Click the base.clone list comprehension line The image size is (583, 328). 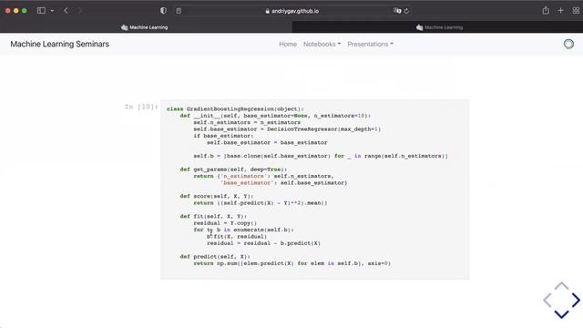pyautogui.click(x=321, y=156)
